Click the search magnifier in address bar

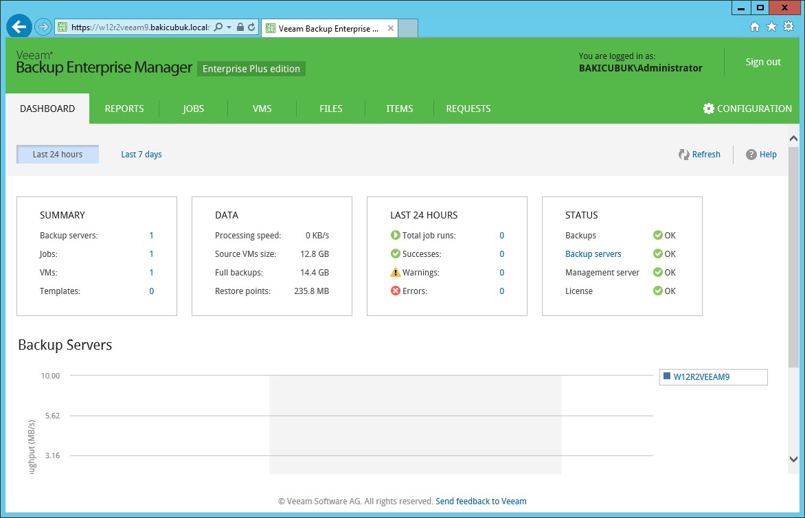click(218, 27)
